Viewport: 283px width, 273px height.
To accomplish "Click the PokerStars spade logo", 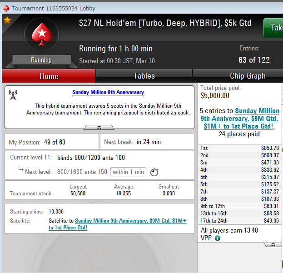I will [42, 34].
